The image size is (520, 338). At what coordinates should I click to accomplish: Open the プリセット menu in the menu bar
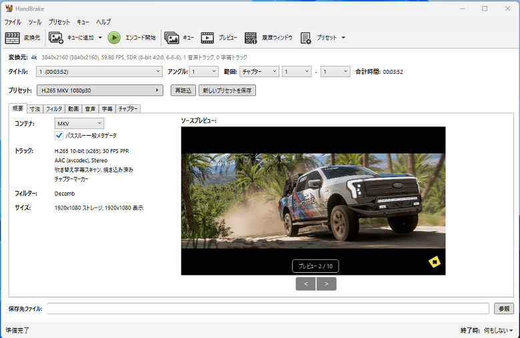[x=59, y=22]
